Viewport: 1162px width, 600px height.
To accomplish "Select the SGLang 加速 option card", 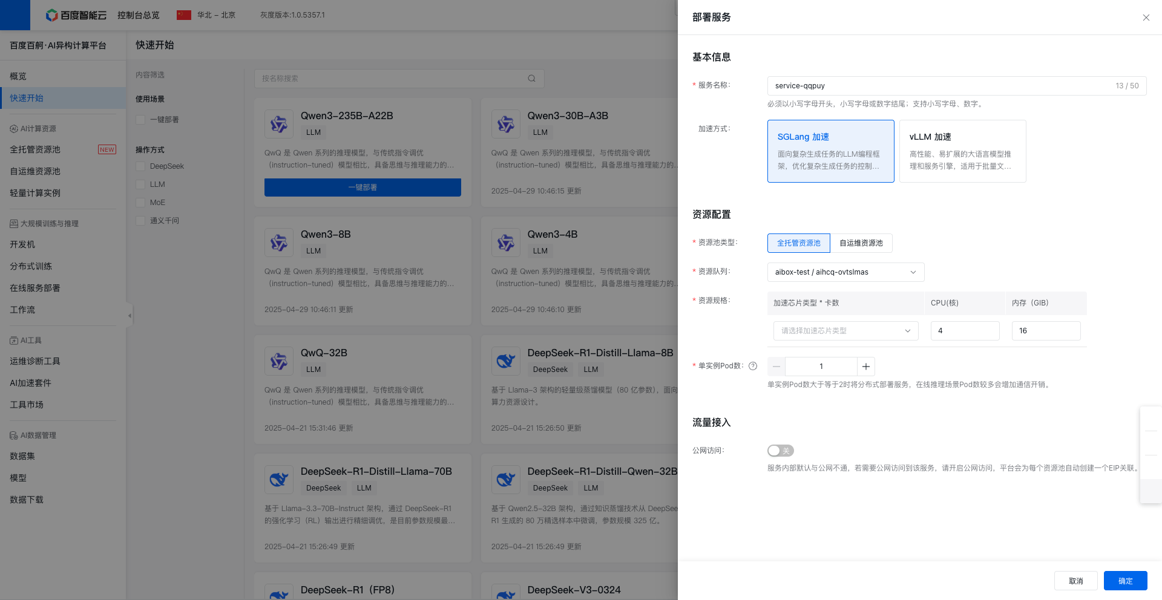I will pyautogui.click(x=831, y=151).
